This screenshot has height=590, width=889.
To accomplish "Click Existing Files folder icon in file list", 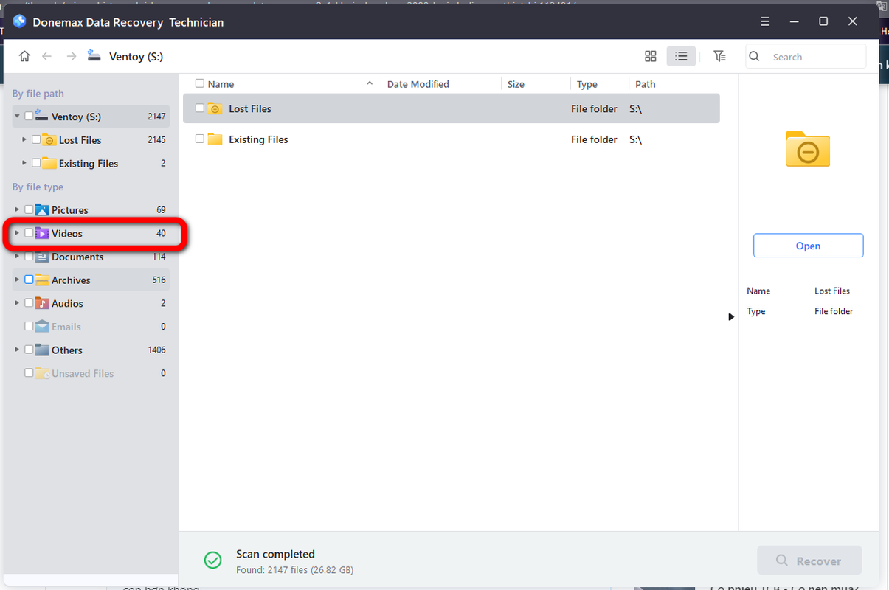I will coord(215,139).
